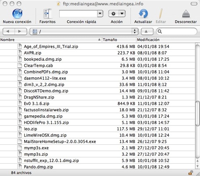Select the nstuffit_exp_12.0.1.dmg.zip file icon
The width and height of the screenshot is (200, 176).
[20, 160]
